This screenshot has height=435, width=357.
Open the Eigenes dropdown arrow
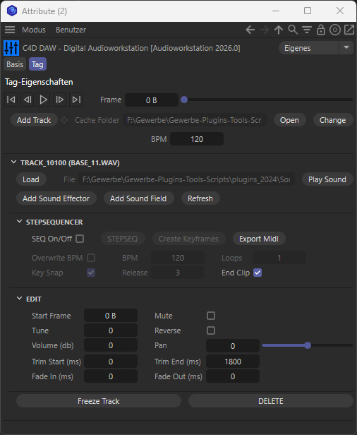point(346,48)
